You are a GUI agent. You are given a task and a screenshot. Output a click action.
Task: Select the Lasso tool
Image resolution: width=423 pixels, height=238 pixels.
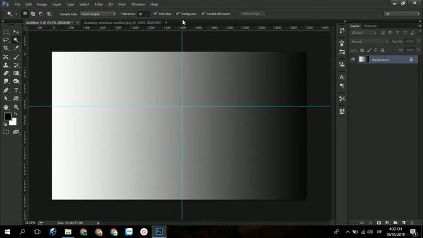click(x=6, y=40)
